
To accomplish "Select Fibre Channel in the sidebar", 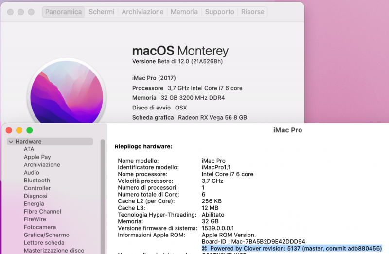I will coord(42,212).
